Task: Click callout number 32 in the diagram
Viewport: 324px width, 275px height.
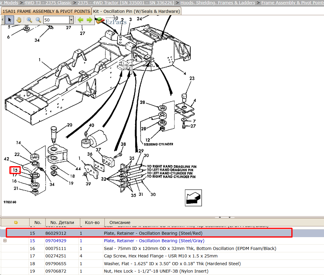Action: tap(104, 179)
